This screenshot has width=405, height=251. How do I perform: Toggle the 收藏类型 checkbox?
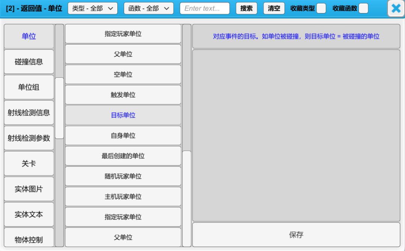click(x=321, y=9)
